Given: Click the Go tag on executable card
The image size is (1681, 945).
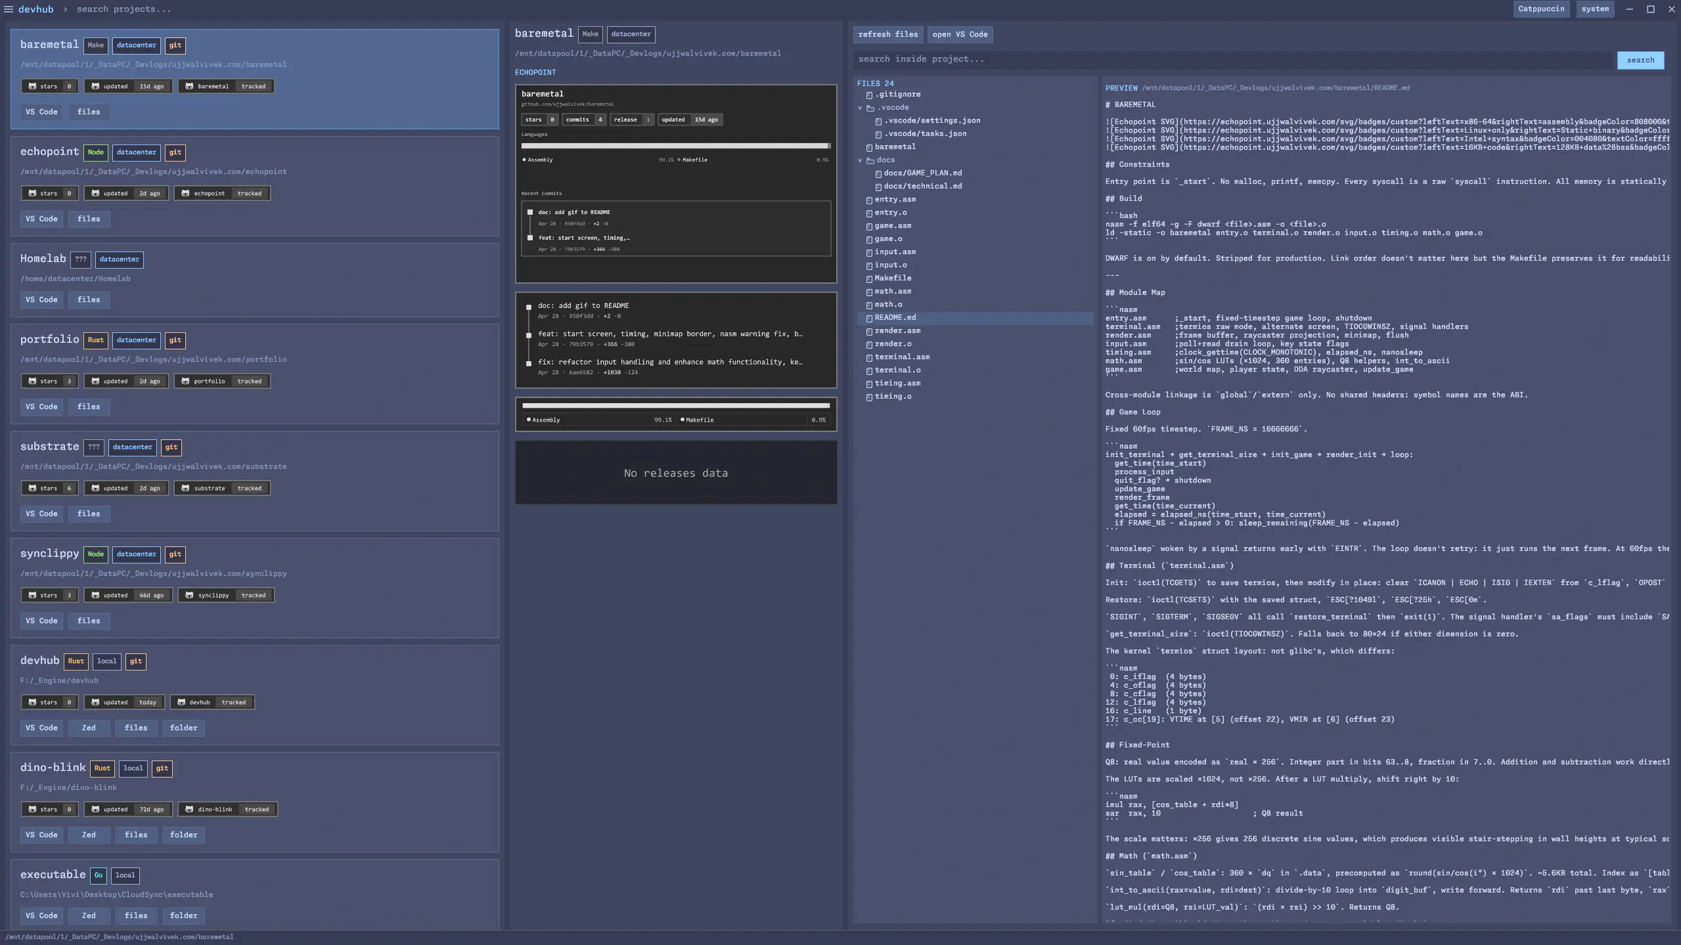Looking at the screenshot, I should coord(98,875).
